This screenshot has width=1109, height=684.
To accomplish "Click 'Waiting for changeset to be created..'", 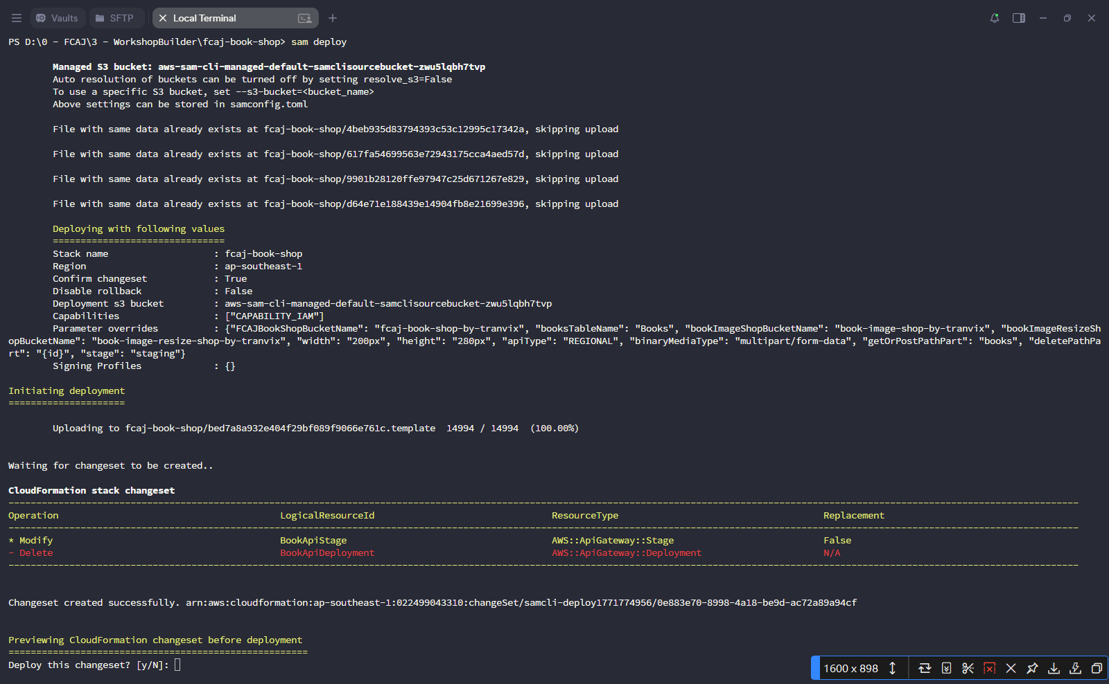I will point(111,465).
